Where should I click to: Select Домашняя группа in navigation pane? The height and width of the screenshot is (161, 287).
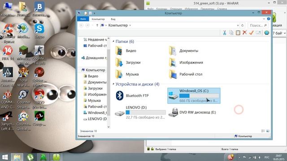click(94, 58)
